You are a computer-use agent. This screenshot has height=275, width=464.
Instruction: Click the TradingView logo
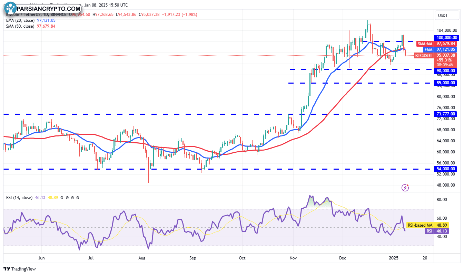tap(20, 269)
